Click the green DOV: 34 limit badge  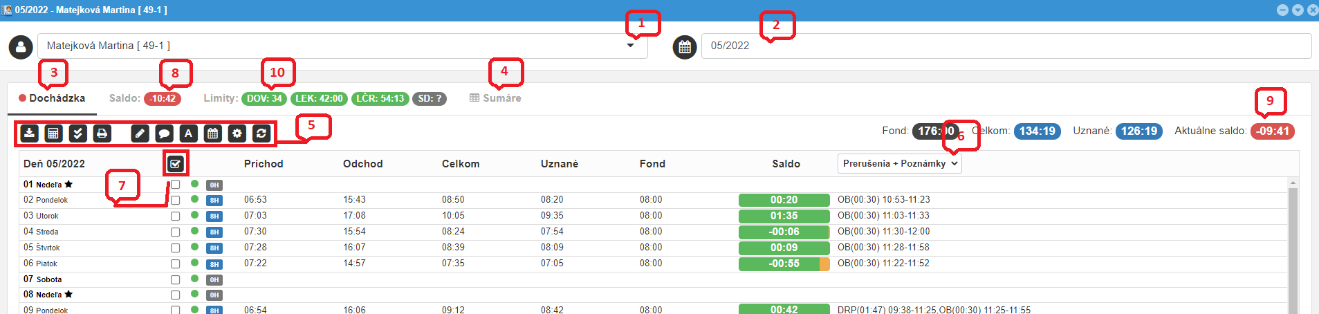point(264,99)
